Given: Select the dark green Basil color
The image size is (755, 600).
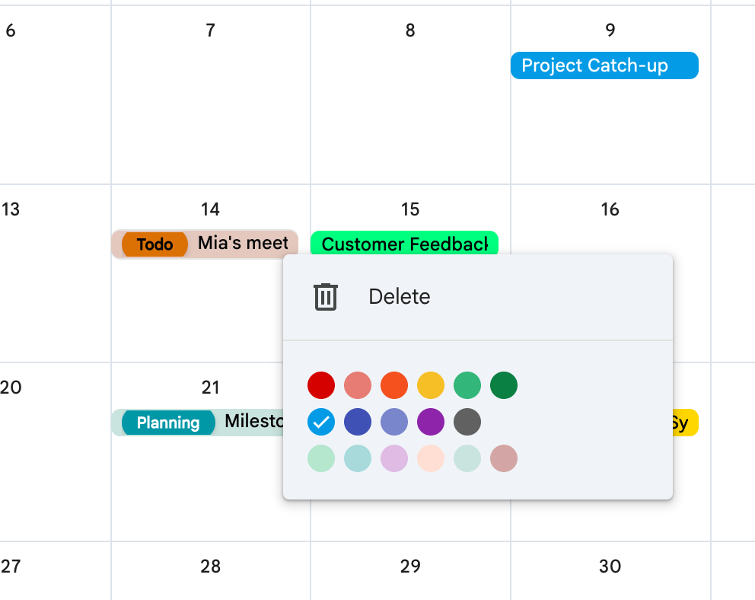Looking at the screenshot, I should 504,385.
